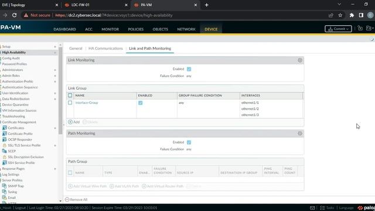
Task: Open a new browser tab
Action: coord(207,5)
